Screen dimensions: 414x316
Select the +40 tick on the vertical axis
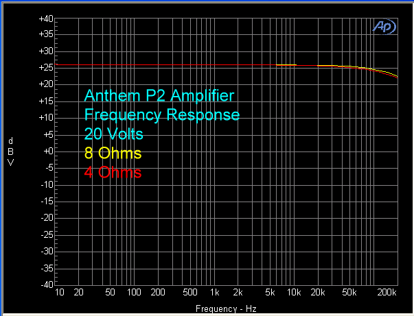pos(45,18)
